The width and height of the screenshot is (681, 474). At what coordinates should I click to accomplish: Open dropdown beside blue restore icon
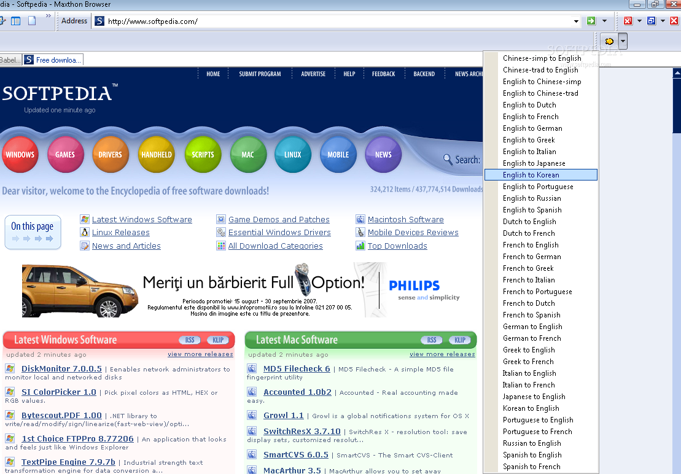(x=663, y=21)
